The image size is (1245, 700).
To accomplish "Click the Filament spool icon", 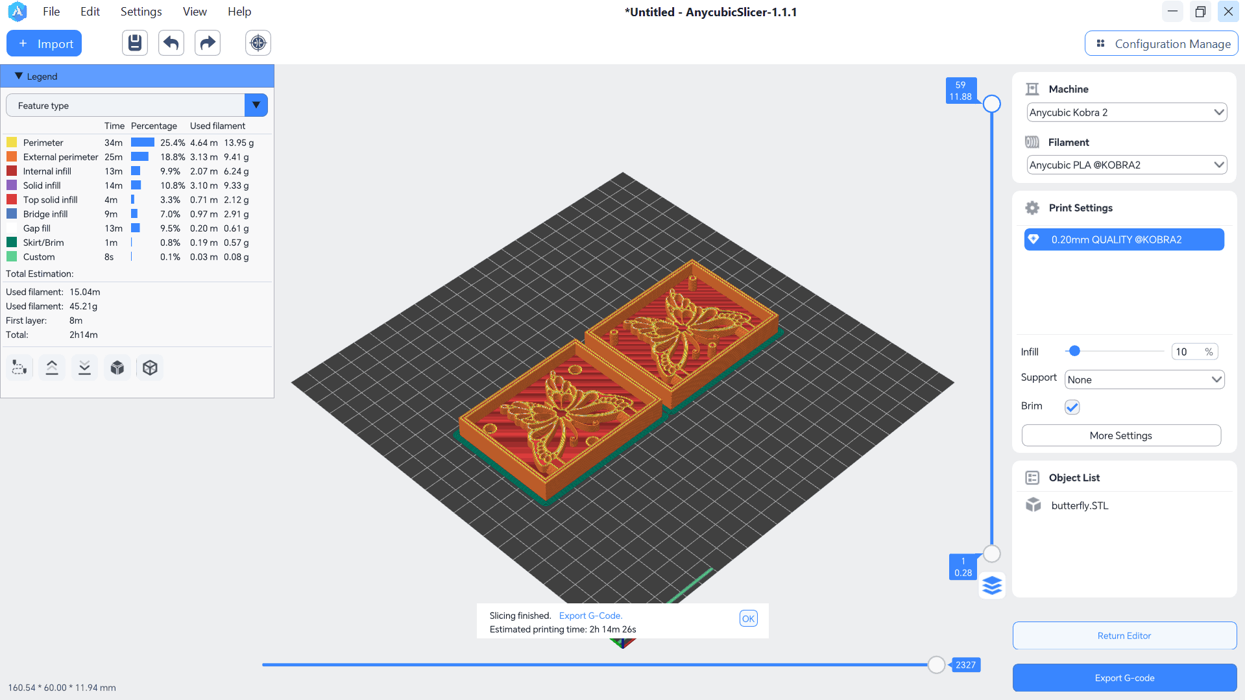I will click(x=1032, y=142).
